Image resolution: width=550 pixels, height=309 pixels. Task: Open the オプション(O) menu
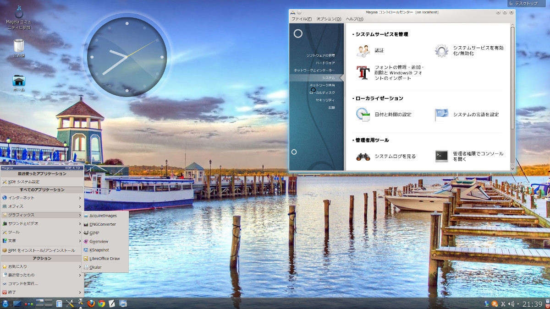pos(329,19)
